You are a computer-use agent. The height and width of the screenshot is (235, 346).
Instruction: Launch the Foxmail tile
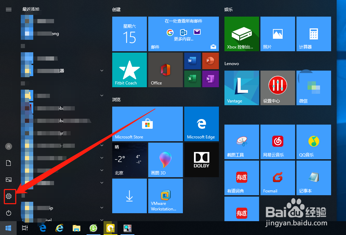pos(277,178)
